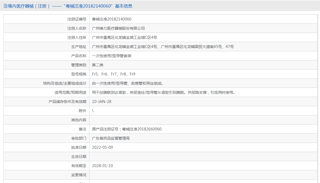Click the label '其他内容'
Screen dimensions: 320x183
click(x=79, y=120)
